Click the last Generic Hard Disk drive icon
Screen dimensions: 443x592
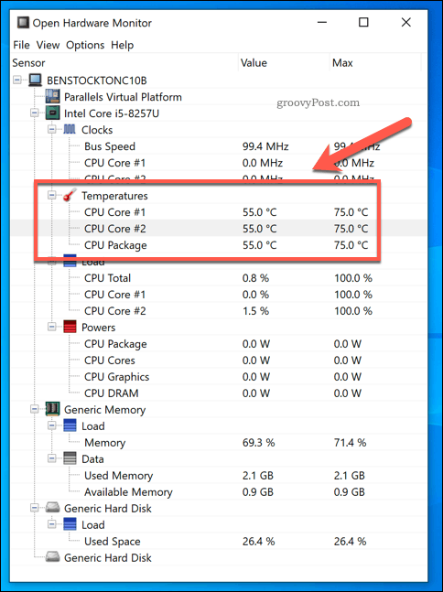(x=52, y=557)
